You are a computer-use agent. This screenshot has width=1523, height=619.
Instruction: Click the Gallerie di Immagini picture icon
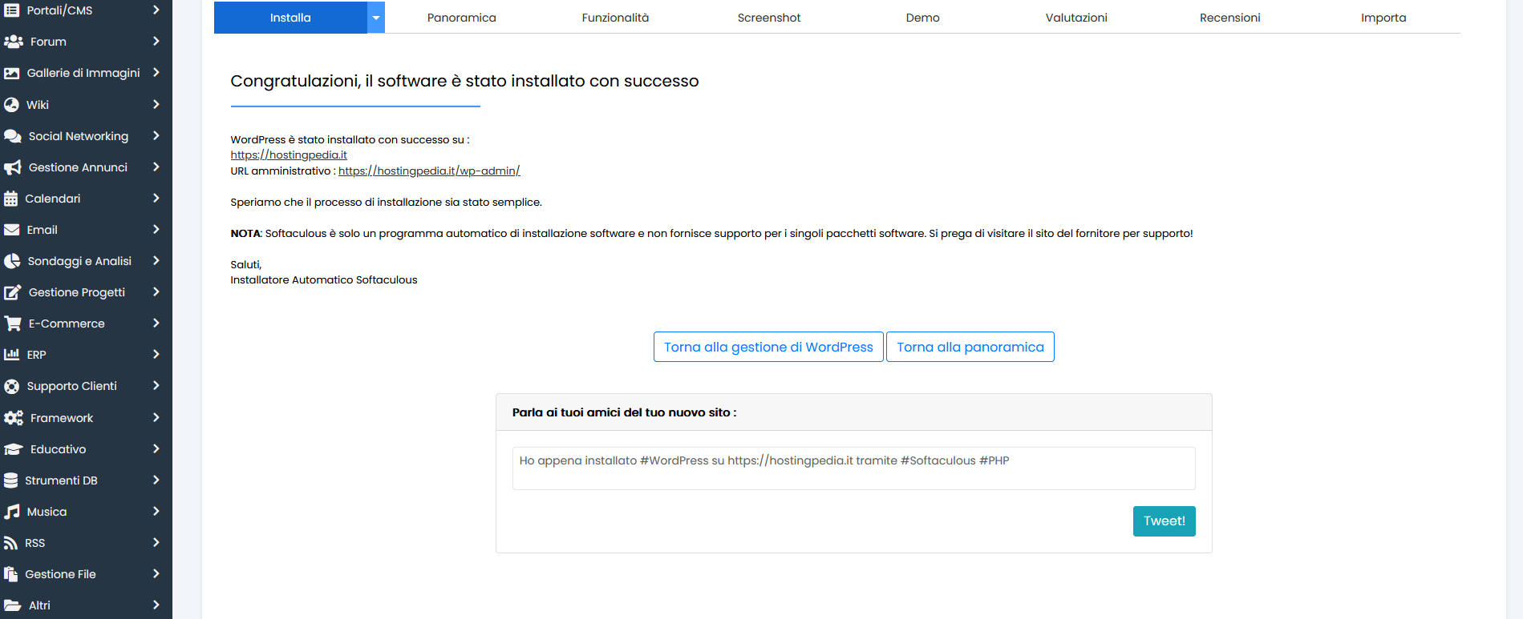[x=11, y=73]
